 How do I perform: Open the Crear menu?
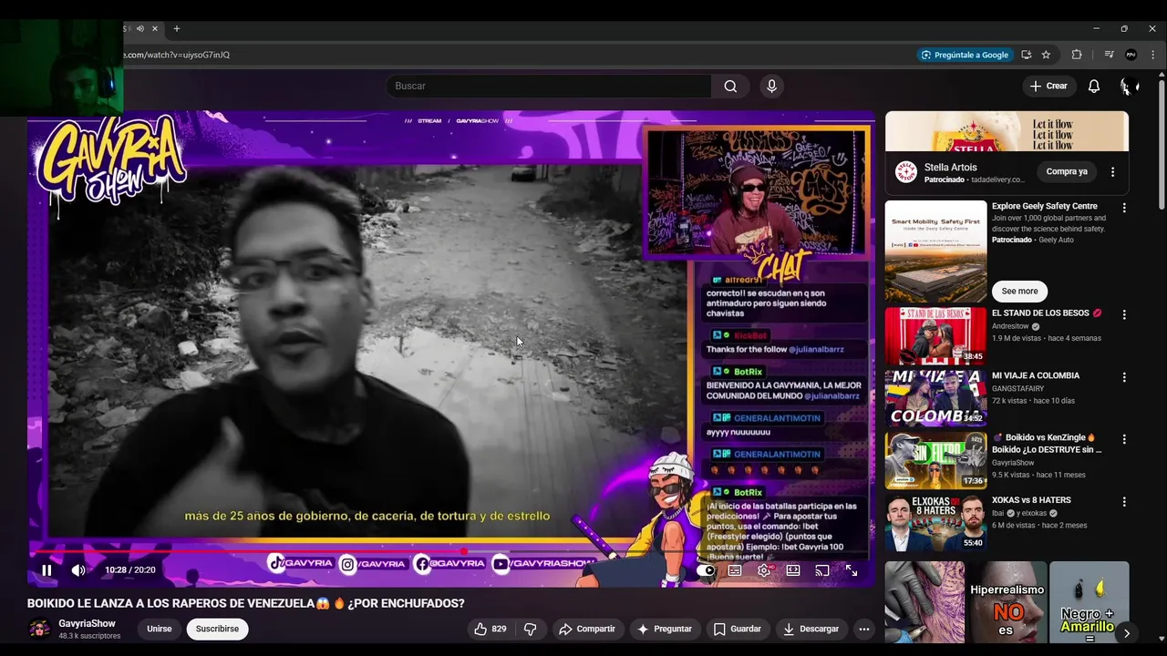tap(1048, 86)
